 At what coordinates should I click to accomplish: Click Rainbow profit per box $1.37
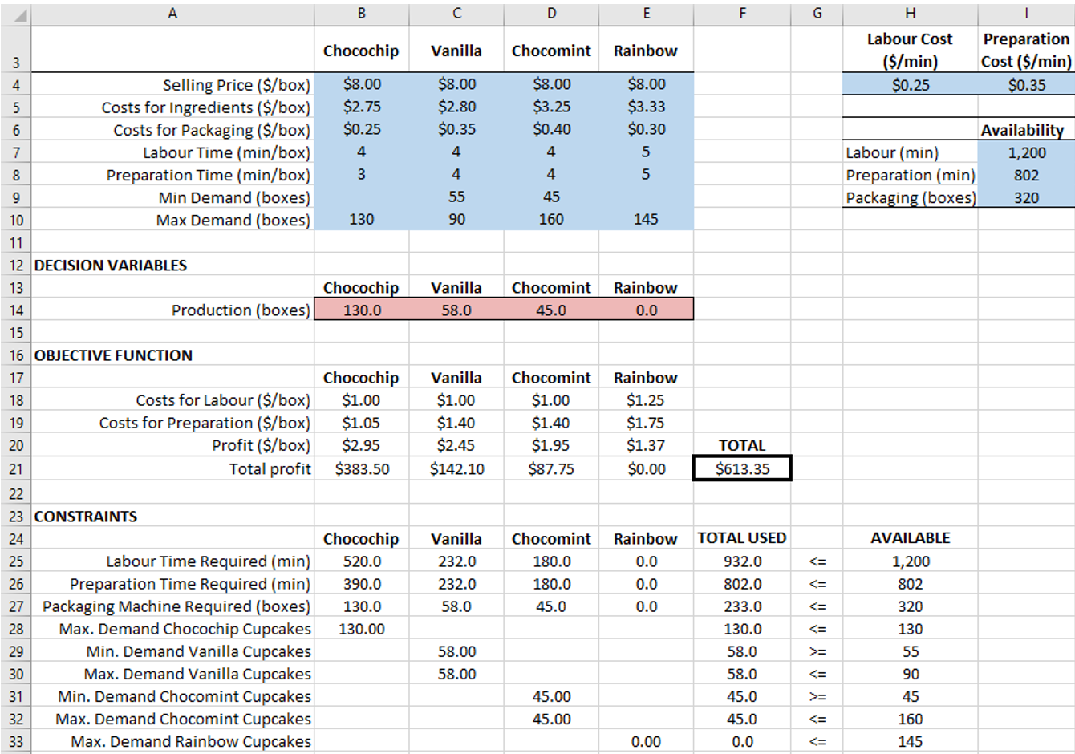(647, 445)
